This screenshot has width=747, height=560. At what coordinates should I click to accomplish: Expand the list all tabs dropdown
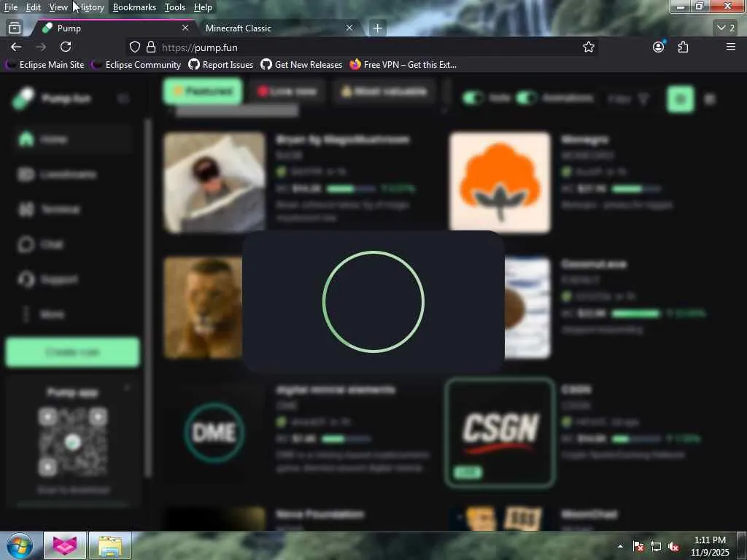[x=726, y=28]
